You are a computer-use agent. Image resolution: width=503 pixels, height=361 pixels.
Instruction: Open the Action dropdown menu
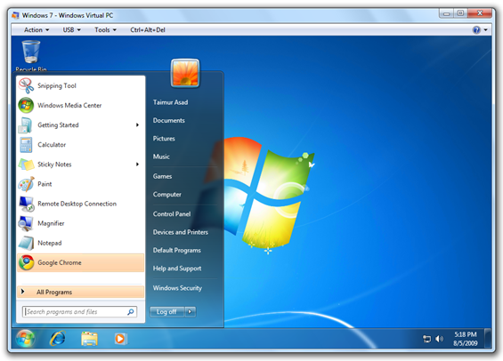(37, 30)
